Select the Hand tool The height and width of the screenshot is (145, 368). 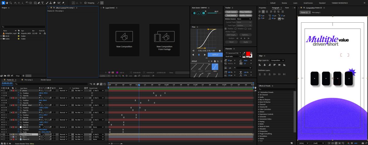(x=7, y=3)
